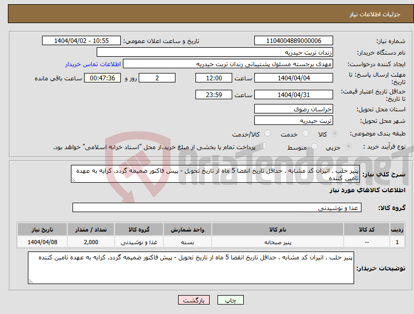Screen dimensions: 414x314
Task: Click the delivery city تربت حیدریه field
Action: click(294, 121)
